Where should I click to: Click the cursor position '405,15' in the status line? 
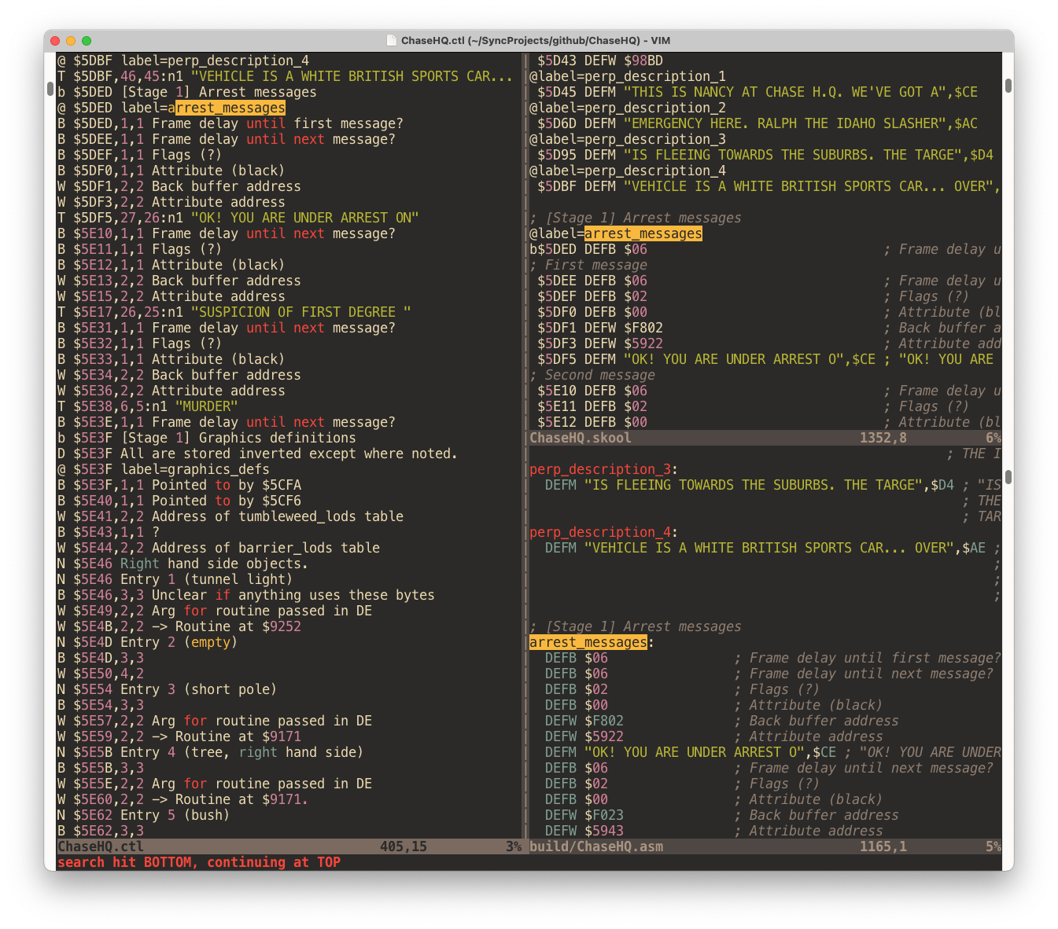(x=404, y=846)
